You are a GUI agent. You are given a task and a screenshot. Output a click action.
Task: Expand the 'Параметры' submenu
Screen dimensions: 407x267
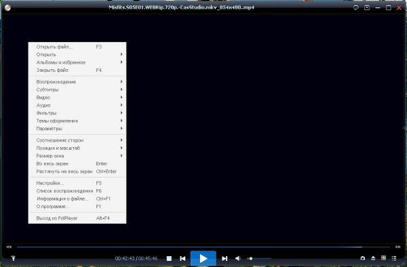[77, 129]
